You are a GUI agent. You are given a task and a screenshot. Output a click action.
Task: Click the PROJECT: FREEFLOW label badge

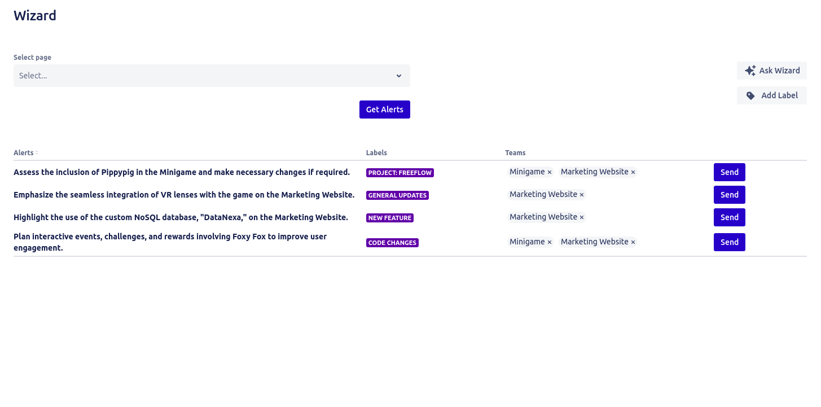(400, 172)
